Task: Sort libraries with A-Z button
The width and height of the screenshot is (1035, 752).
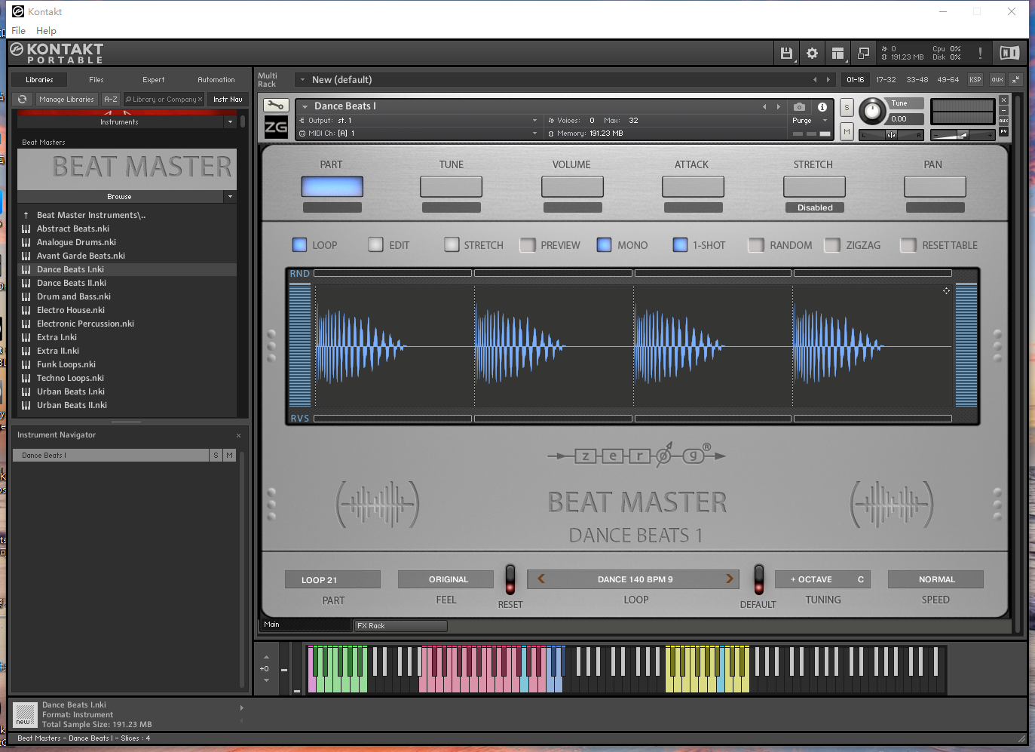Action: (x=111, y=99)
